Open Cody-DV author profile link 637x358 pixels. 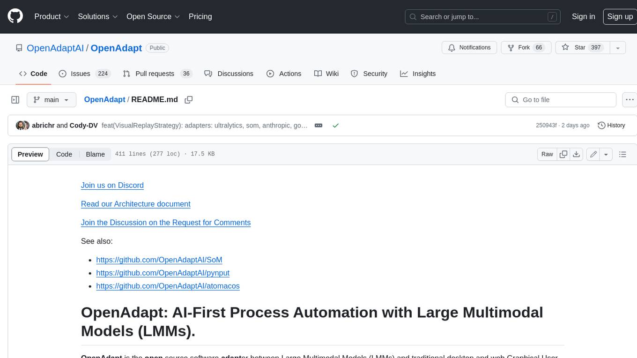83,126
